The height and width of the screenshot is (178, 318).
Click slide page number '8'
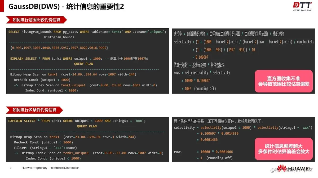pos(10,168)
